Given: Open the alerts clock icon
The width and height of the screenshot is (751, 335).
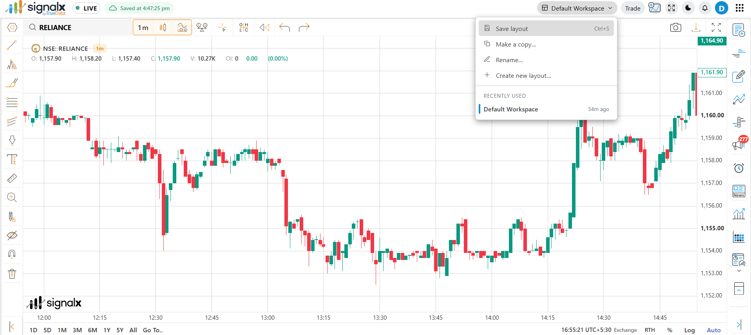Looking at the screenshot, I should click(739, 168).
